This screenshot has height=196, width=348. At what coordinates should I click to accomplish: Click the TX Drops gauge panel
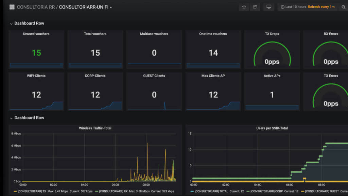coord(272,50)
